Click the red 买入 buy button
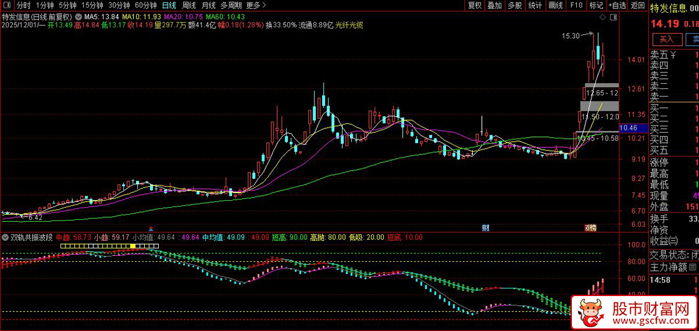This screenshot has height=331, width=699. click(x=667, y=39)
